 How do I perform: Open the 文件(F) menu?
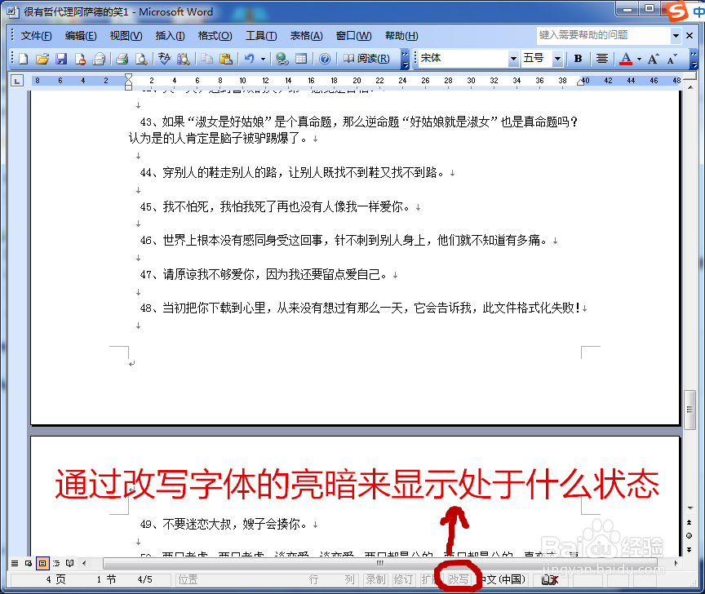[x=36, y=36]
